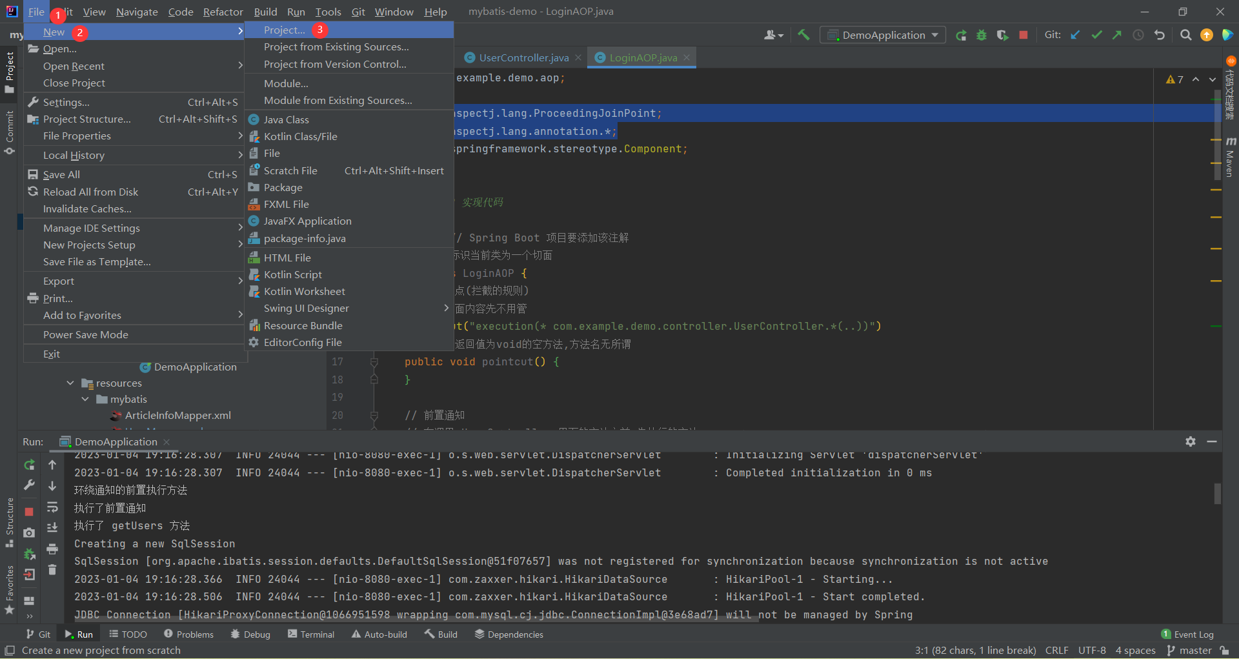Open the Commit side tool window
The image size is (1239, 659).
(9, 132)
